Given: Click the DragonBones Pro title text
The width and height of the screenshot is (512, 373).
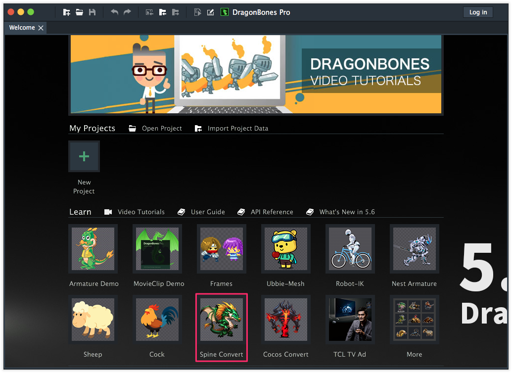Looking at the screenshot, I should pos(261,12).
